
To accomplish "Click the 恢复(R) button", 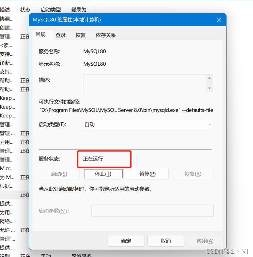I will pyautogui.click(x=193, y=174).
